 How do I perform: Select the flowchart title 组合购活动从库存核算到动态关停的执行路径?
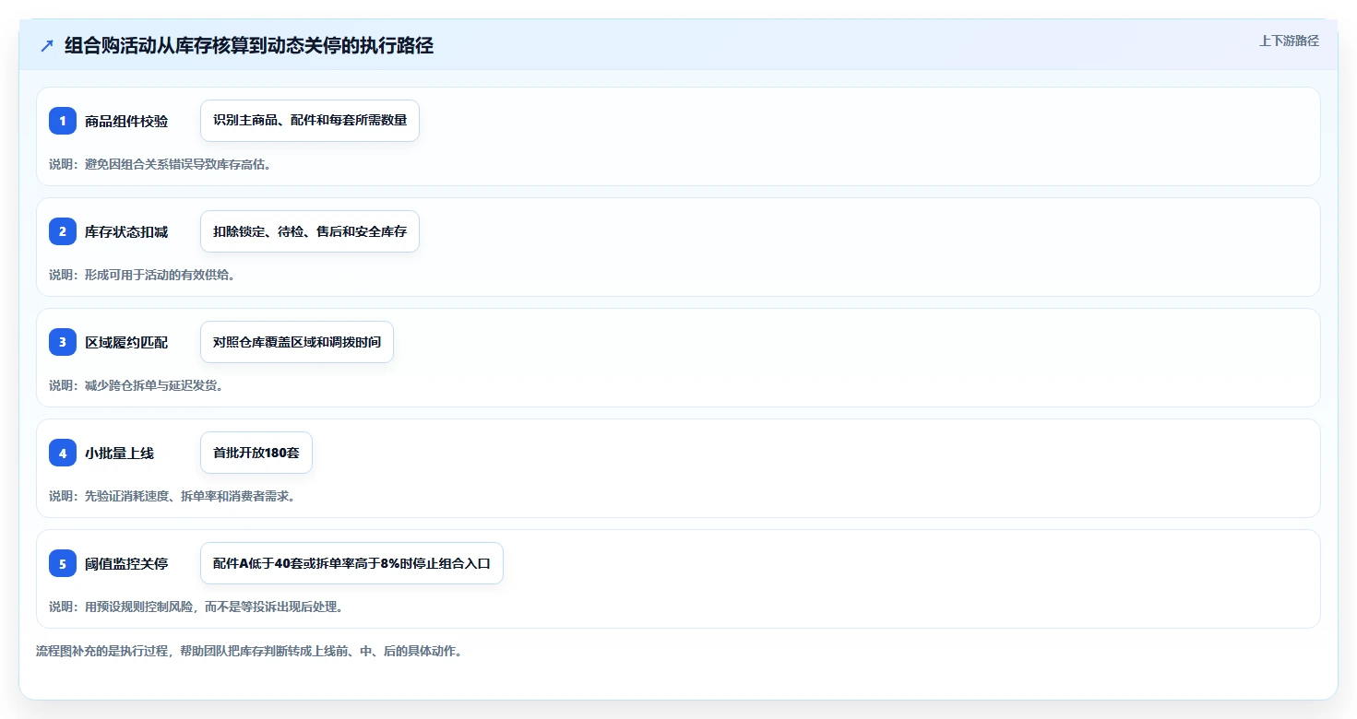tap(249, 46)
